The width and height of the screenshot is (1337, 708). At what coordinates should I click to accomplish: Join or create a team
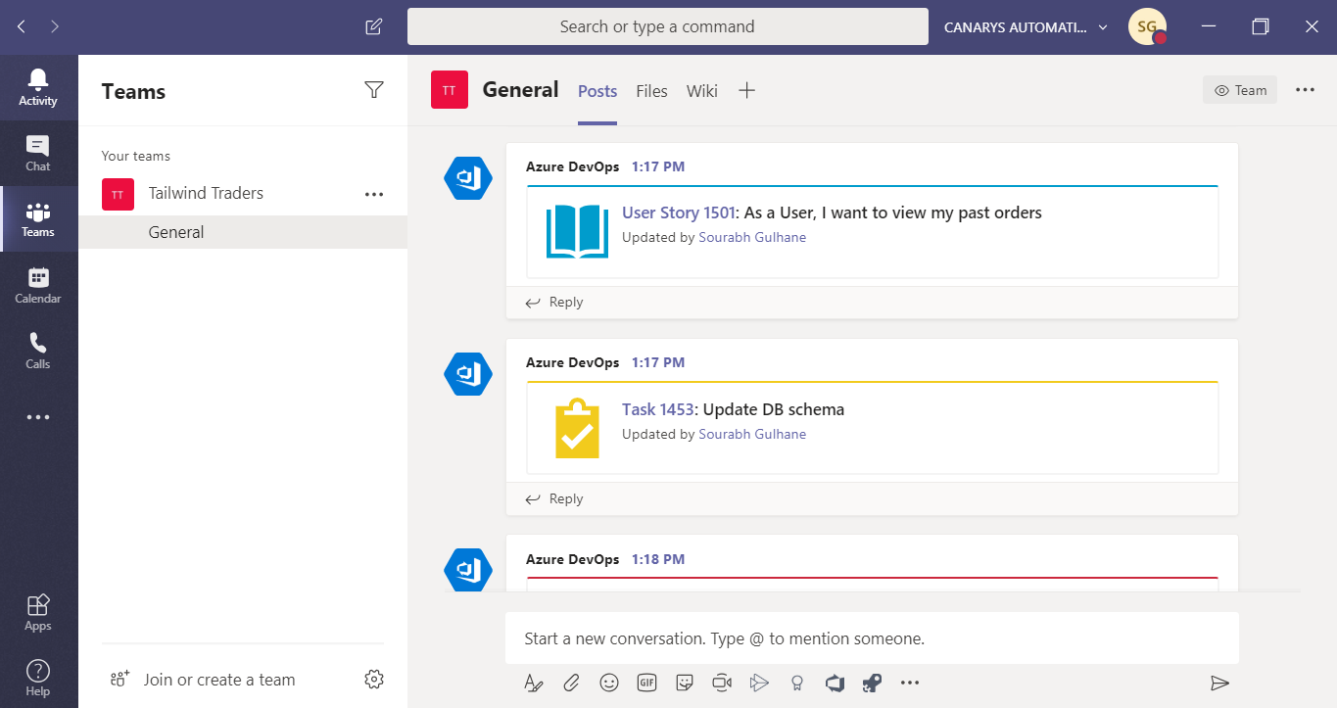(202, 680)
